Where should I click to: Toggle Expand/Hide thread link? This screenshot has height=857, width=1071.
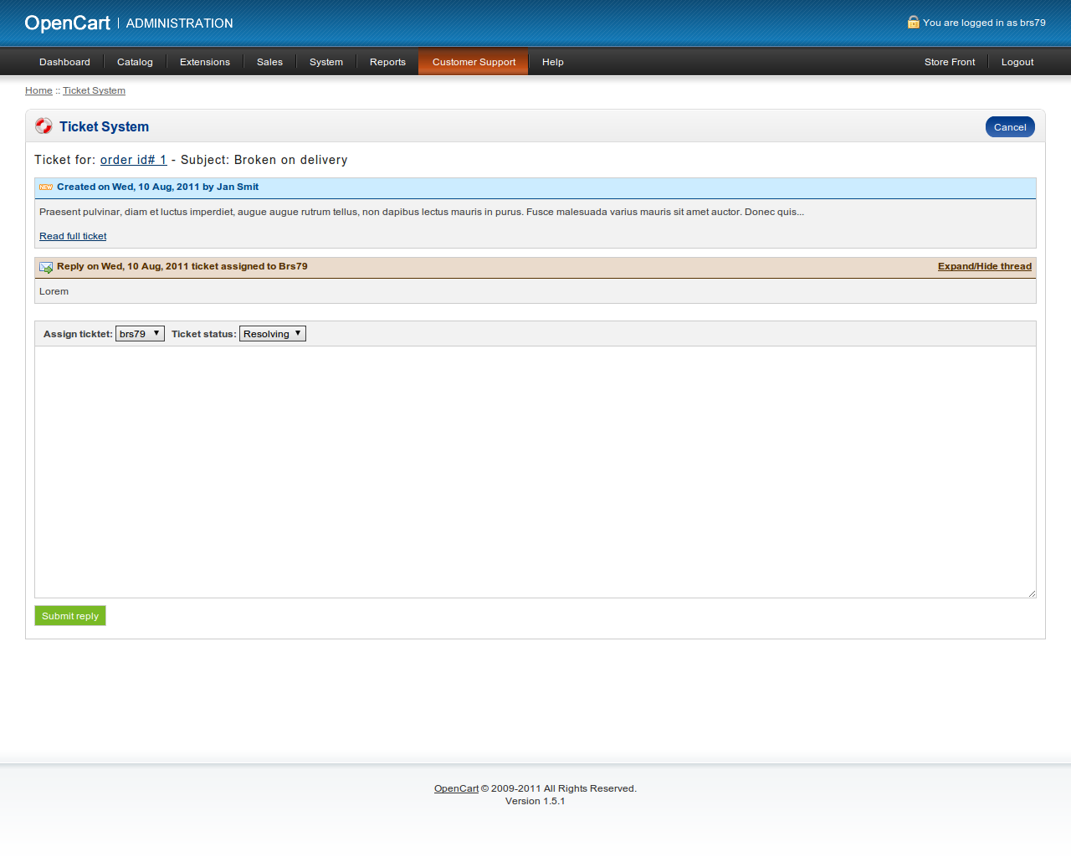(985, 266)
